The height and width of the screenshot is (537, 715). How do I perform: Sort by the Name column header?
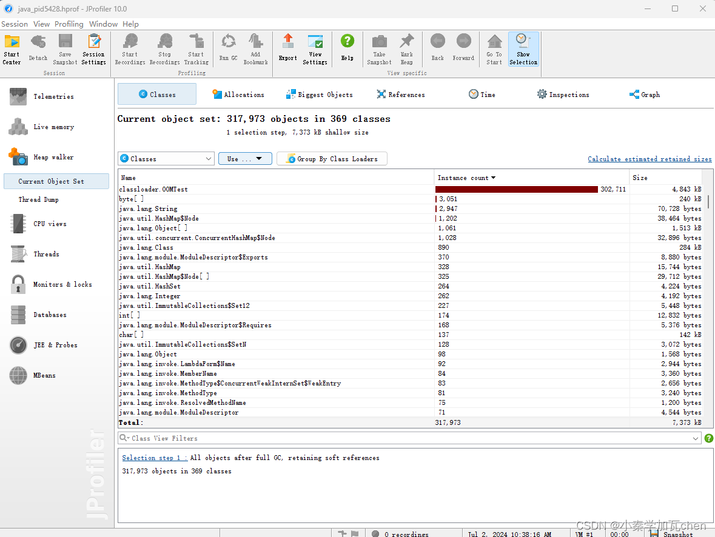(x=277, y=178)
